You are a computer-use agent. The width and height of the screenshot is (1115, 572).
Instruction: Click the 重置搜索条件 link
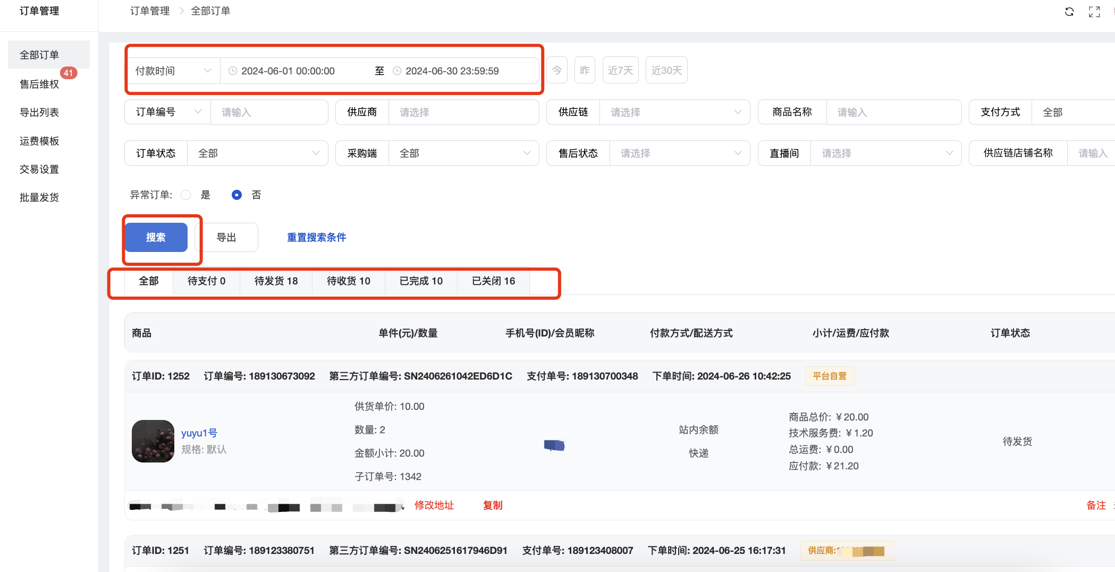coord(316,237)
